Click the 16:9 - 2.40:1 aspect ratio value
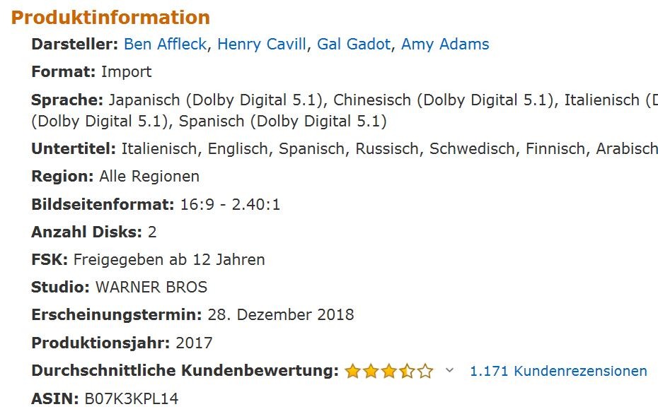This screenshot has height=414, width=658. pyautogui.click(x=230, y=205)
